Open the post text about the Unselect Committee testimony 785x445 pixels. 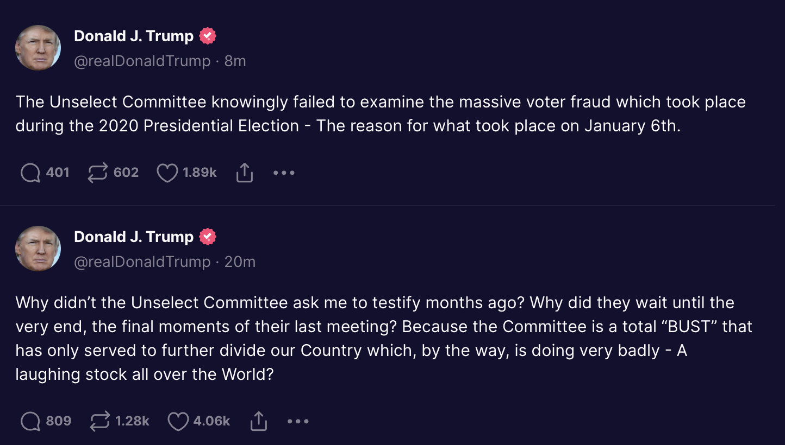point(375,339)
